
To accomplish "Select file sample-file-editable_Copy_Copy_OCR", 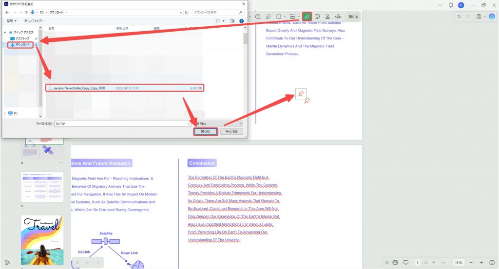I will tap(124, 88).
